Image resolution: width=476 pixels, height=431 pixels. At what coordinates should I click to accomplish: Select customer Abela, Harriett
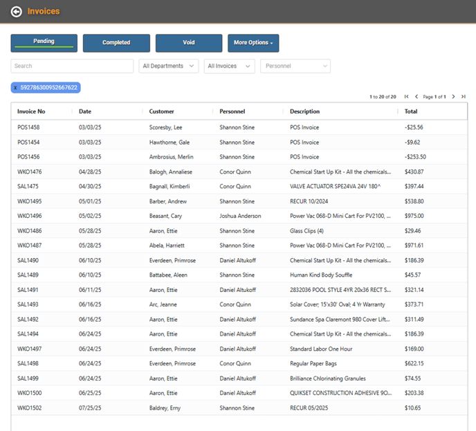pyautogui.click(x=167, y=245)
